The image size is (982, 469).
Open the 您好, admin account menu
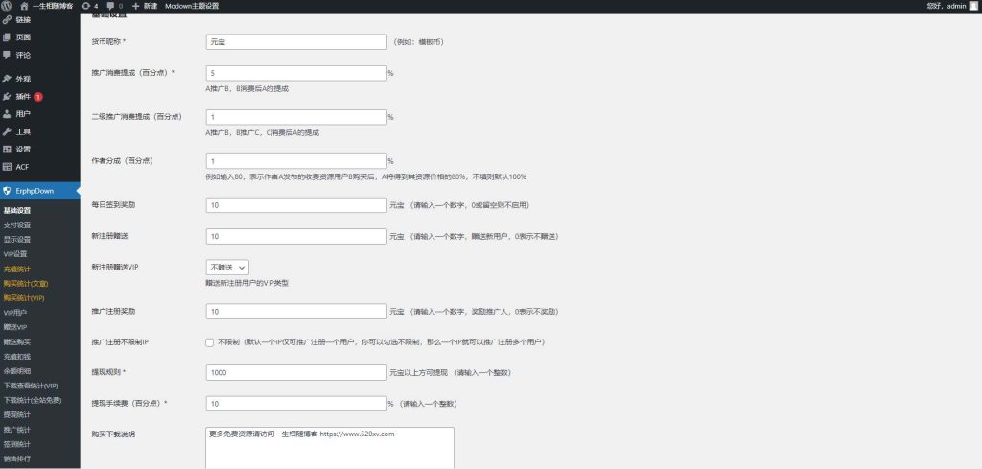(954, 6)
